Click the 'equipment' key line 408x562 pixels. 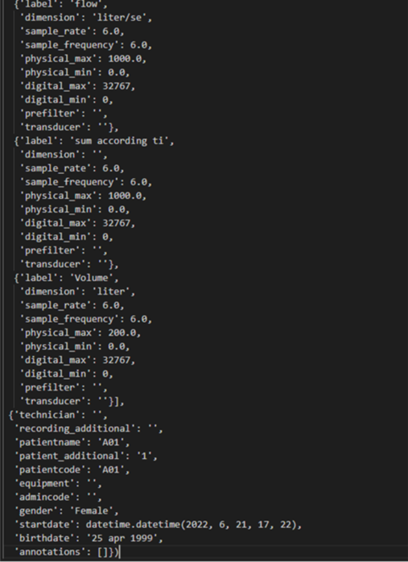(x=58, y=484)
